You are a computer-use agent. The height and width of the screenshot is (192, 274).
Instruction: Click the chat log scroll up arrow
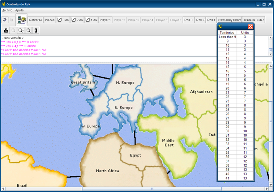click(271, 38)
